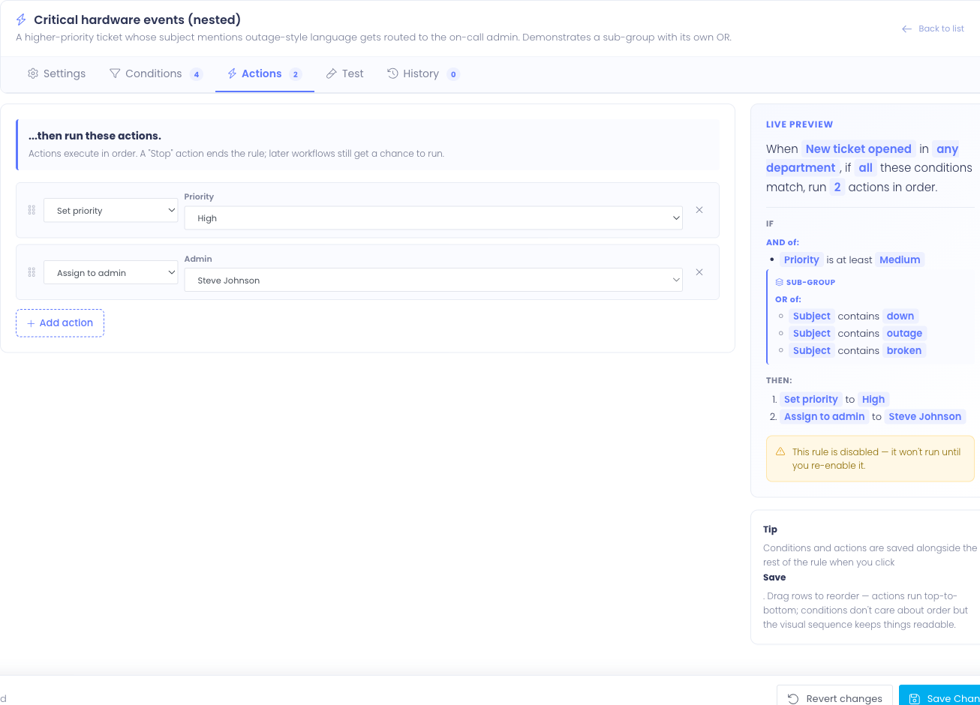Image resolution: width=980 pixels, height=705 pixels.
Task: Click the save disk icon
Action: 914,698
